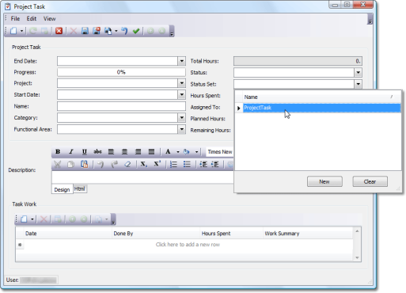Click the greyed Refresh icon in the main toolbar
Image resolution: width=406 pixels, height=293 pixels.
click(33, 31)
